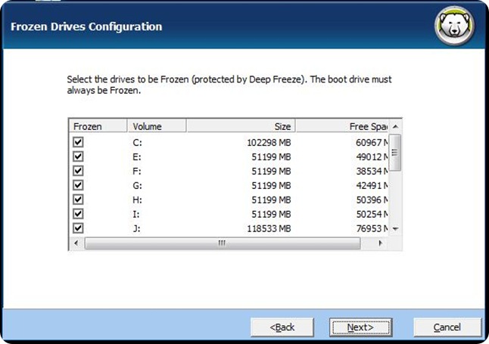Click the 42491 free space value
489x344 pixels.
click(x=372, y=186)
